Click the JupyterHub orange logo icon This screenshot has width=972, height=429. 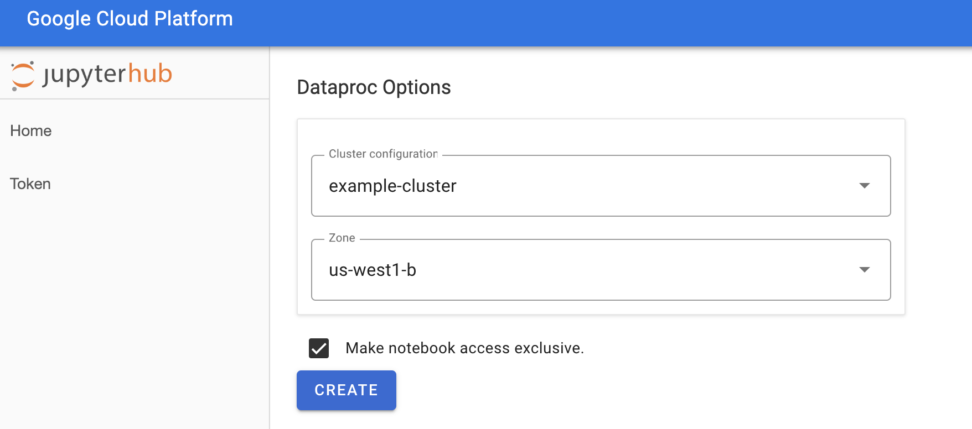point(23,75)
